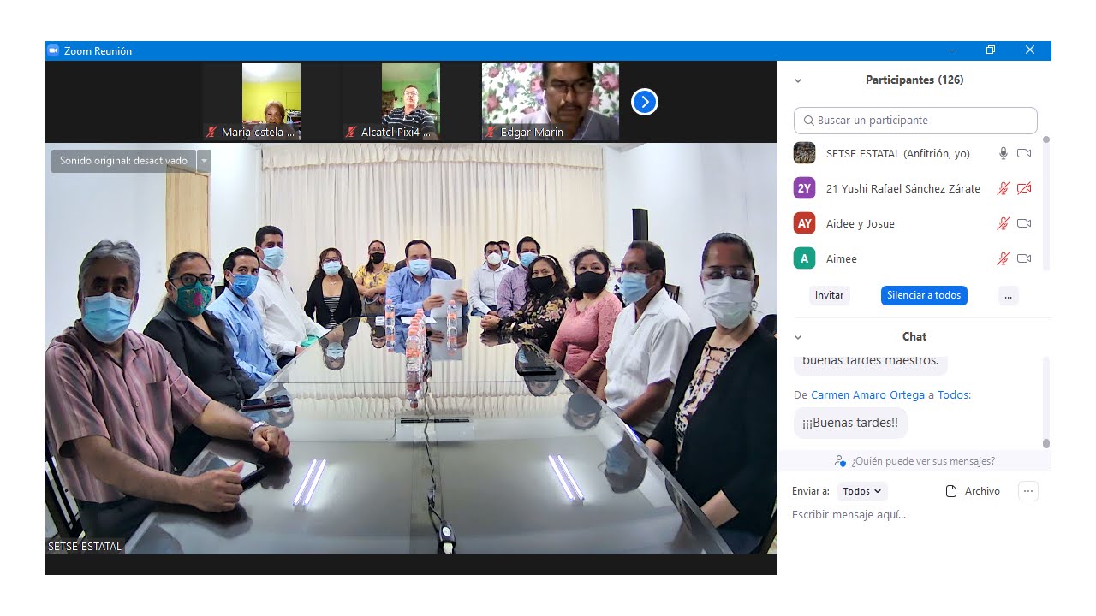The height and width of the screenshot is (616, 1096).
Task: Open chat more options ellipsis button
Action: [x=1028, y=491]
